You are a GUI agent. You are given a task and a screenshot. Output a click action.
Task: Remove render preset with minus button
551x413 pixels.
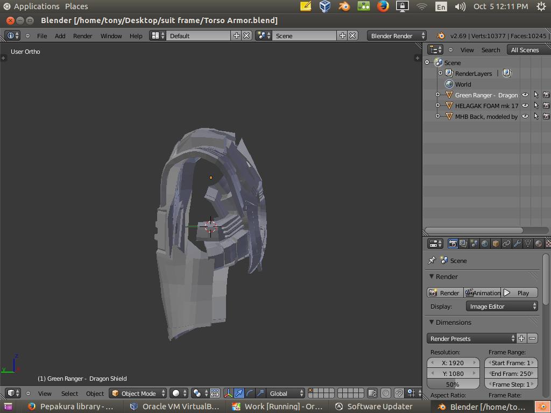pos(532,339)
